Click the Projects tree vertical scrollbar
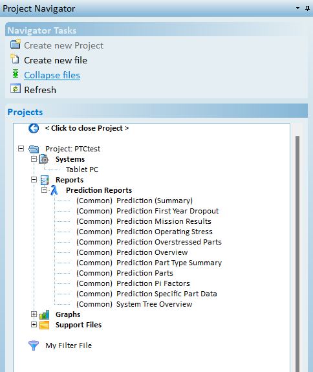313x372 pixels. click(297, 254)
